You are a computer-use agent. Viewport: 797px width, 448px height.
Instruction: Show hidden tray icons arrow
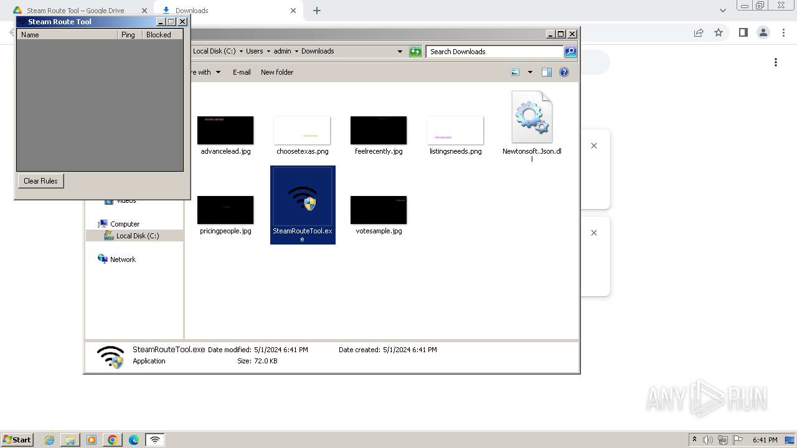(x=695, y=439)
